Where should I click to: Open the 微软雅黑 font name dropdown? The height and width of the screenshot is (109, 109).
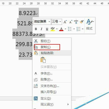tap(49, 22)
